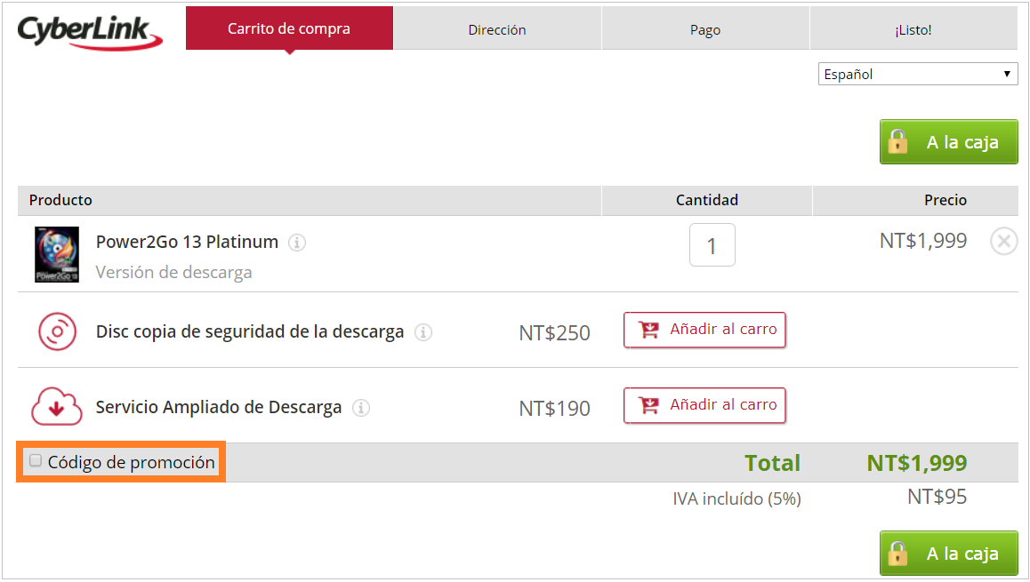The height and width of the screenshot is (582, 1030).
Task: Remove Power2Go 13 Platinum with the X icon
Action: pos(1003,242)
